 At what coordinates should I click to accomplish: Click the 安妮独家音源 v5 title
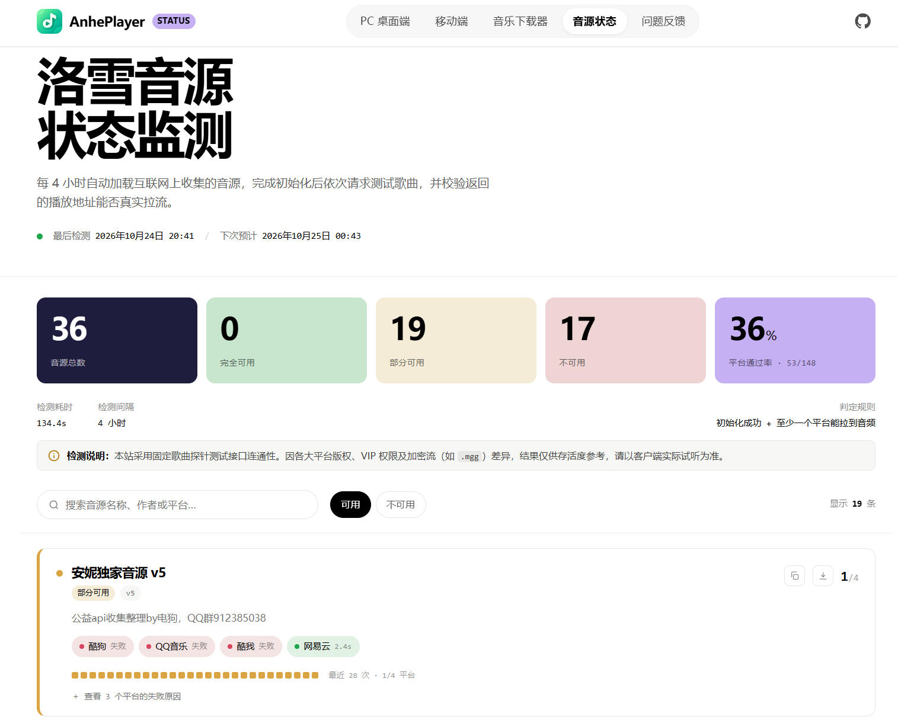[x=119, y=573]
